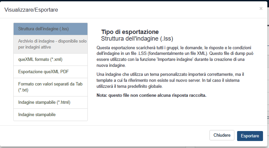This screenshot has width=269, height=148.
Task: Click the Tipo di esportazione heading
Action: coord(130,32)
